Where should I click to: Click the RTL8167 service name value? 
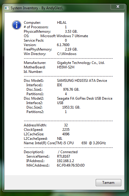[x=63, y=156]
